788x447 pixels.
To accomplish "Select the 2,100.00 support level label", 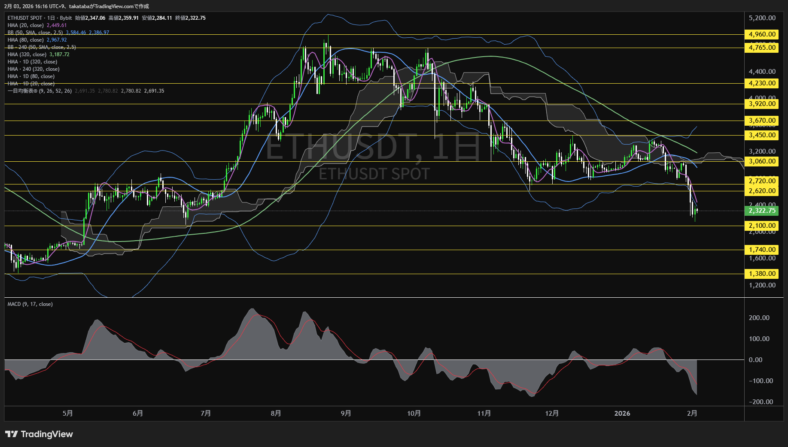I will [762, 226].
